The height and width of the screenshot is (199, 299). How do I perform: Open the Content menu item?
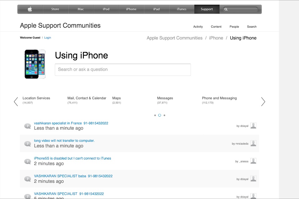coord(216,27)
